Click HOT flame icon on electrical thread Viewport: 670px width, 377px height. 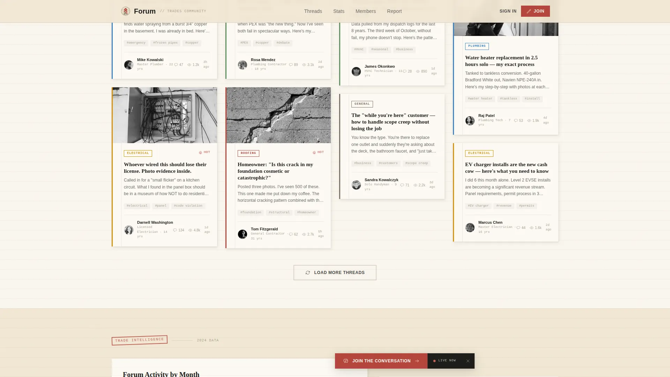200,153
